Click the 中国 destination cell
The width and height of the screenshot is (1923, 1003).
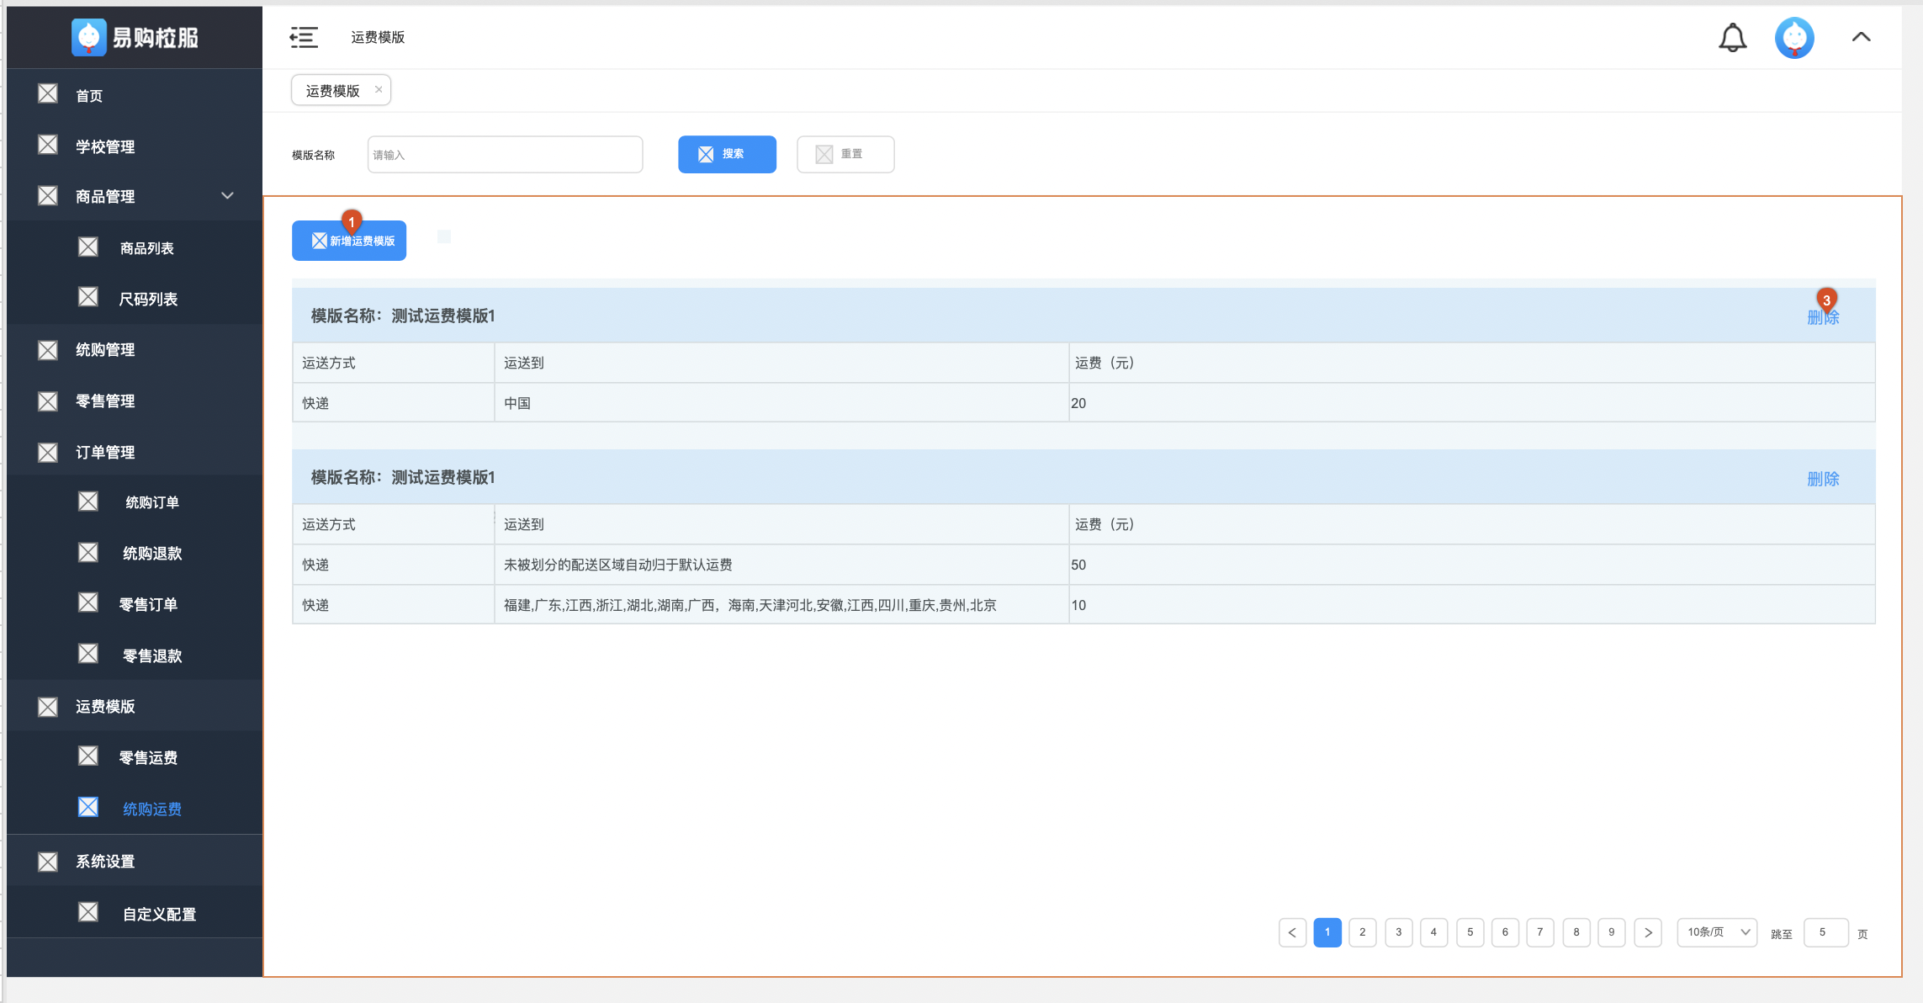(x=781, y=403)
